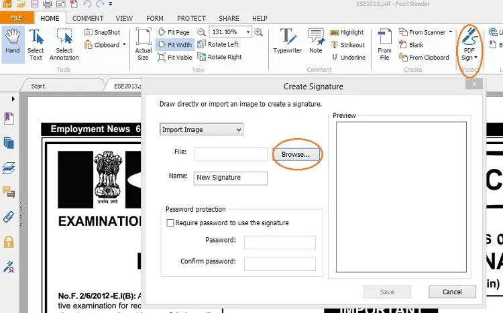
Task: Open the PROTECT ribbon tab
Action: pyautogui.click(x=191, y=19)
